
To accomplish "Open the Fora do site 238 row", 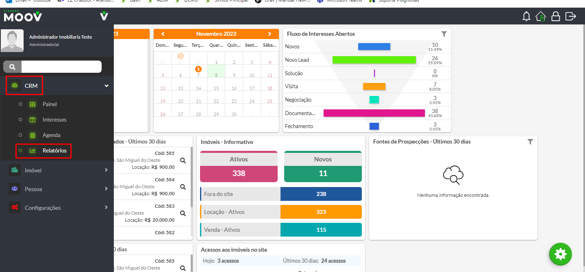I will pos(281,194).
